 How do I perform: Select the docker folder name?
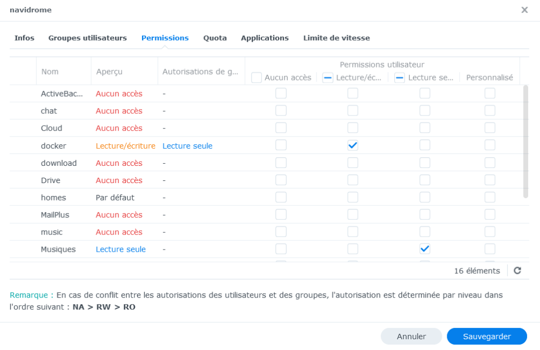tap(53, 146)
